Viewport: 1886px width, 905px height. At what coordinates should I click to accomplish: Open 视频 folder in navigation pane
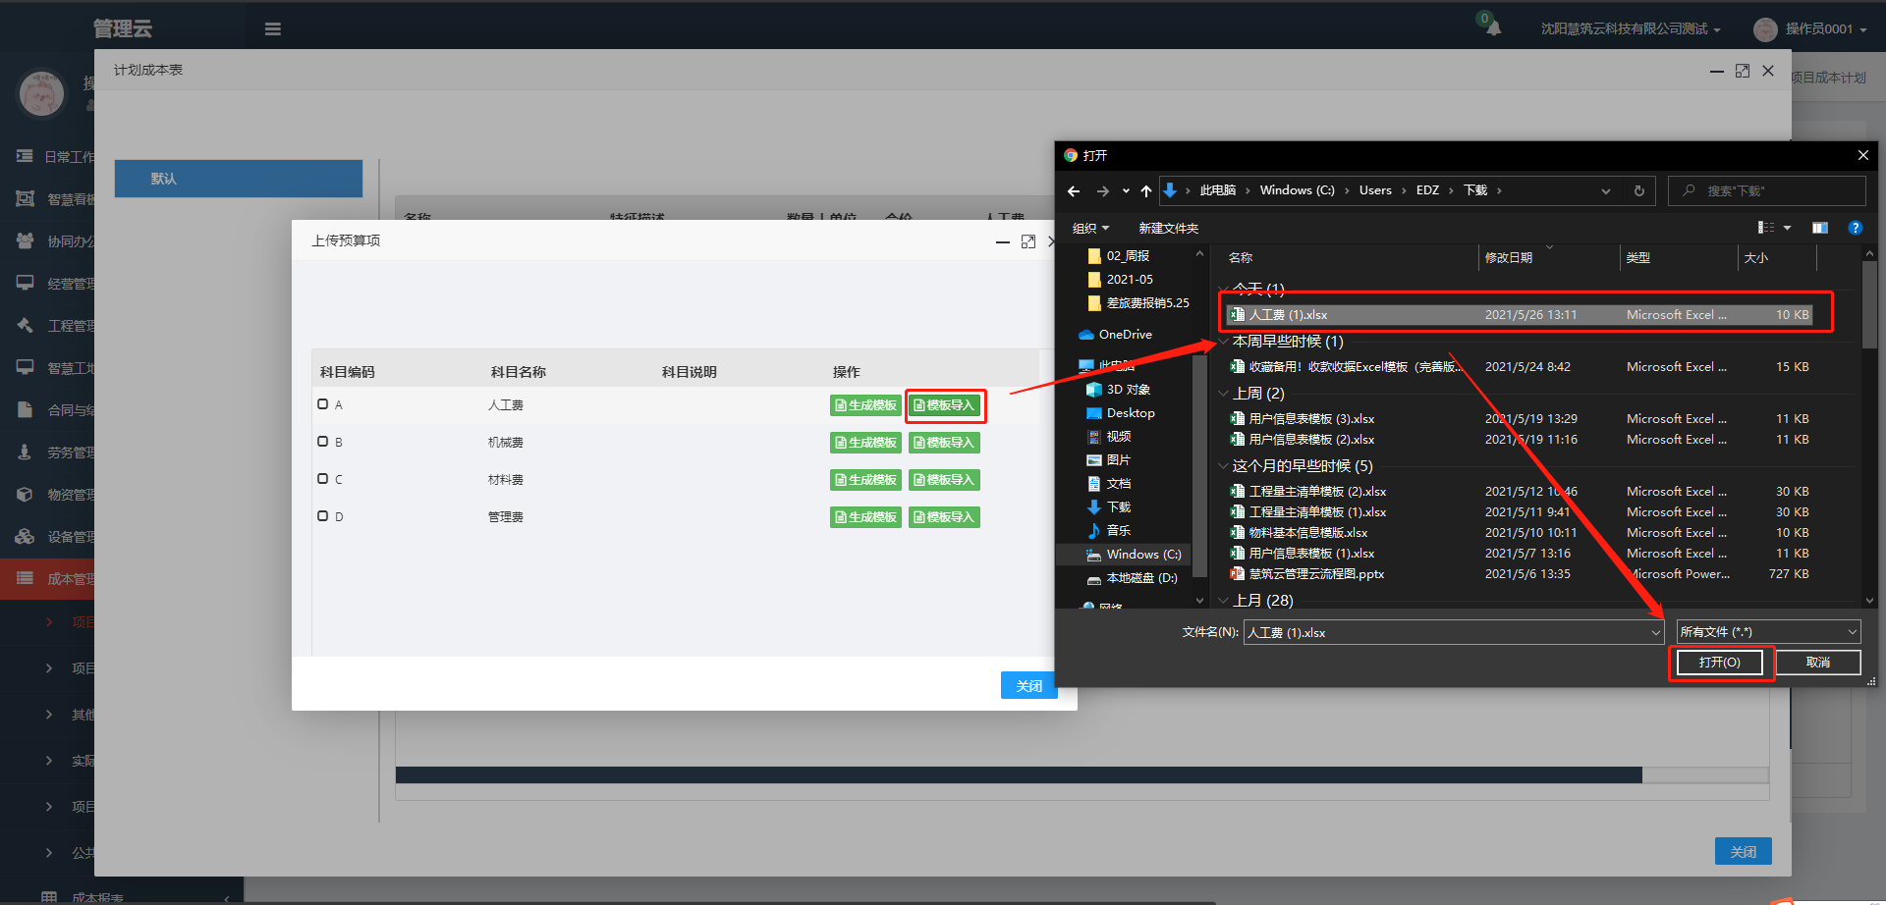coord(1109,437)
